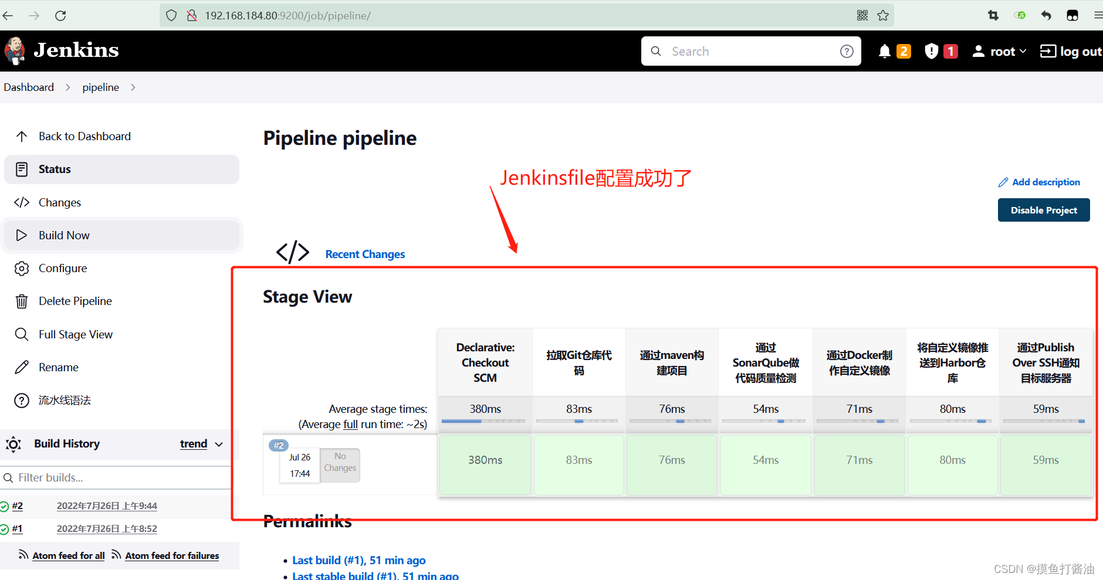Open build #2 link in history

coord(17,506)
